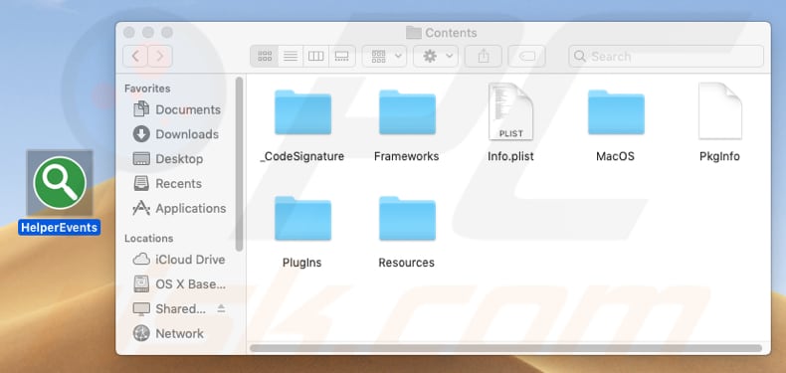This screenshot has width=786, height=373.
Task: Open Recents in the sidebar
Action: click(168, 183)
